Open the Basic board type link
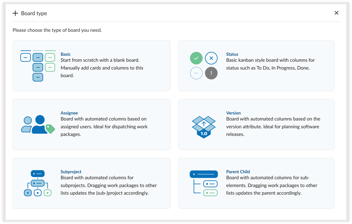352x224 pixels. click(66, 54)
